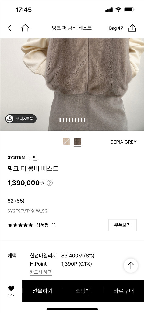The width and height of the screenshot is (144, 313).
Task: Open the SYSTEM brand link
Action: point(16,157)
